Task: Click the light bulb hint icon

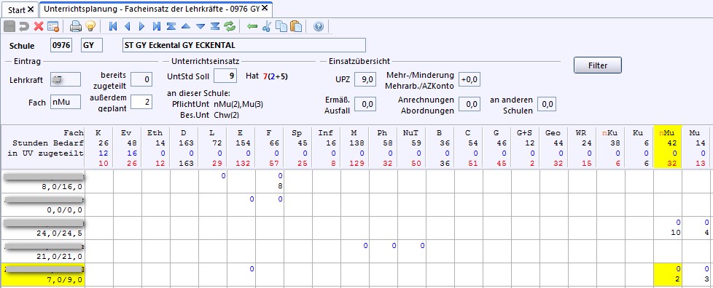Action: tap(90, 26)
